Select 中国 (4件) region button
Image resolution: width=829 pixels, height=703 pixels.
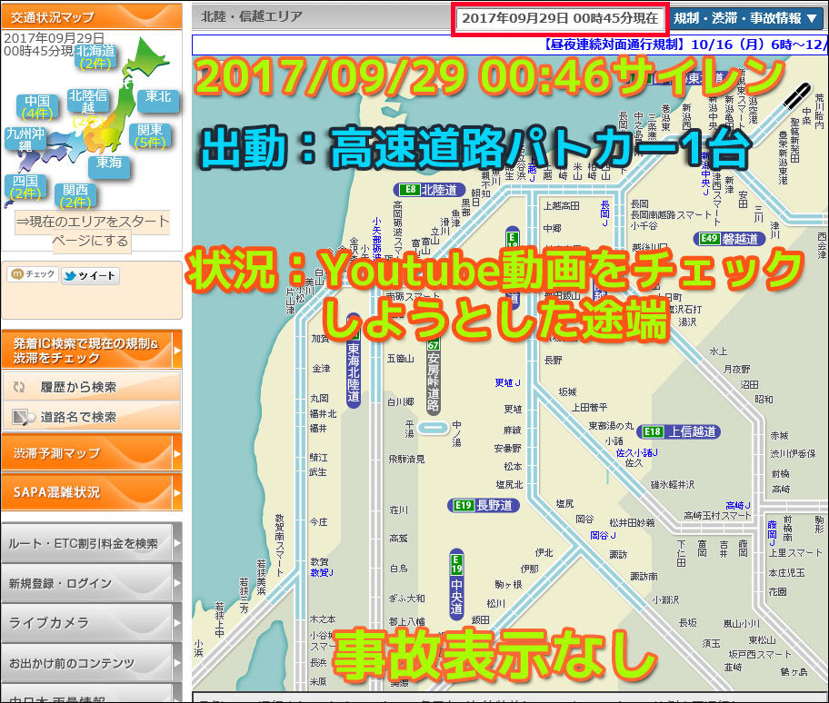pyautogui.click(x=37, y=107)
